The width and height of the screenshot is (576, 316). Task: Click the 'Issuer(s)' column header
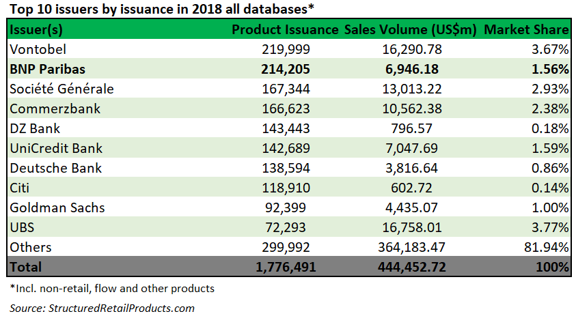tap(36, 30)
